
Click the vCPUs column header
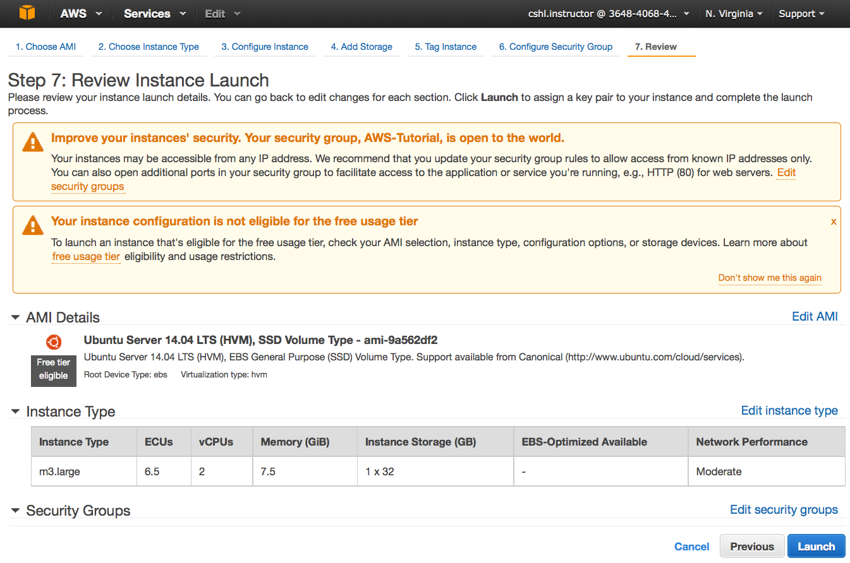click(x=222, y=442)
